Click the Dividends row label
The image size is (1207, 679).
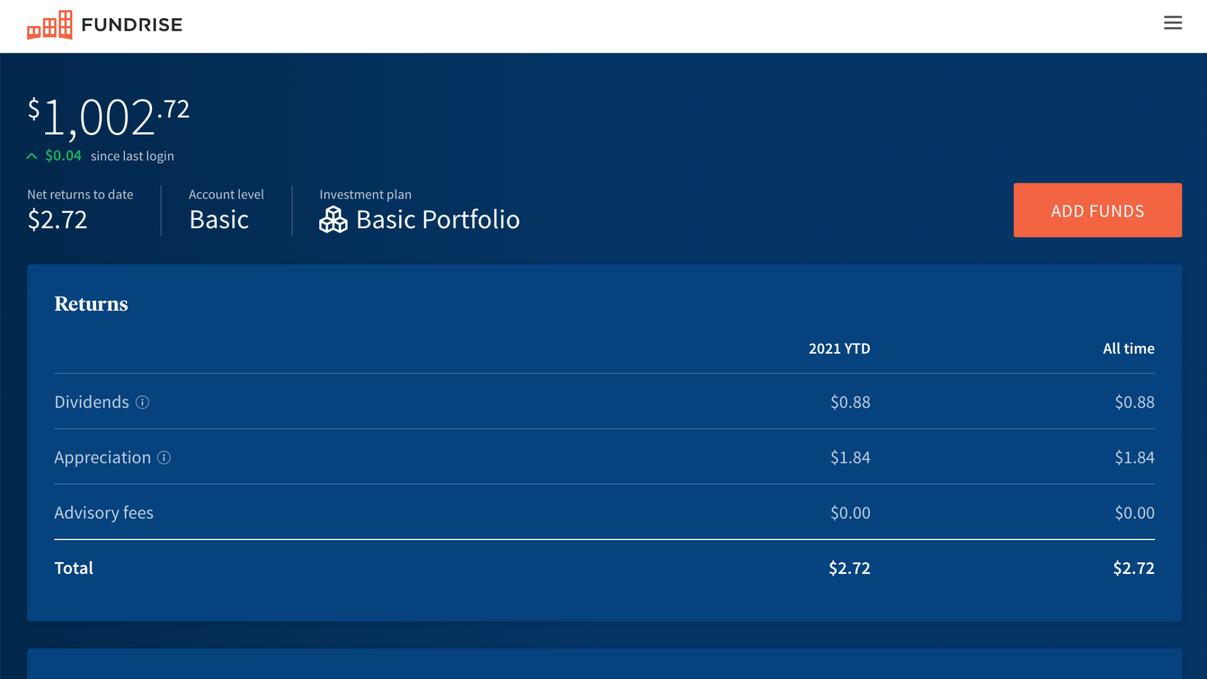pyautogui.click(x=92, y=403)
